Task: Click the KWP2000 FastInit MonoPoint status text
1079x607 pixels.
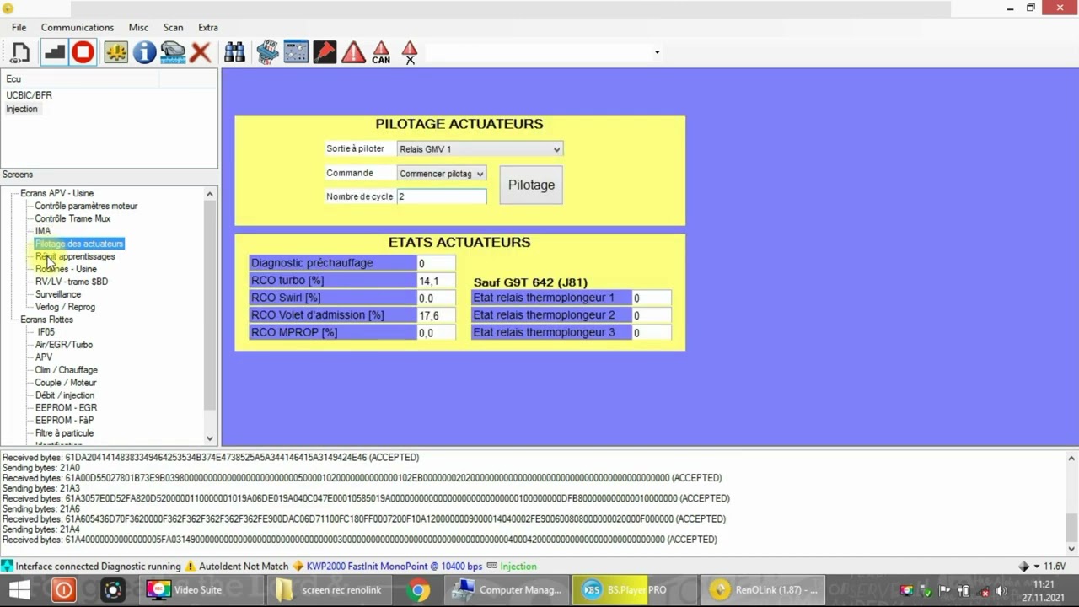Action: point(395,567)
